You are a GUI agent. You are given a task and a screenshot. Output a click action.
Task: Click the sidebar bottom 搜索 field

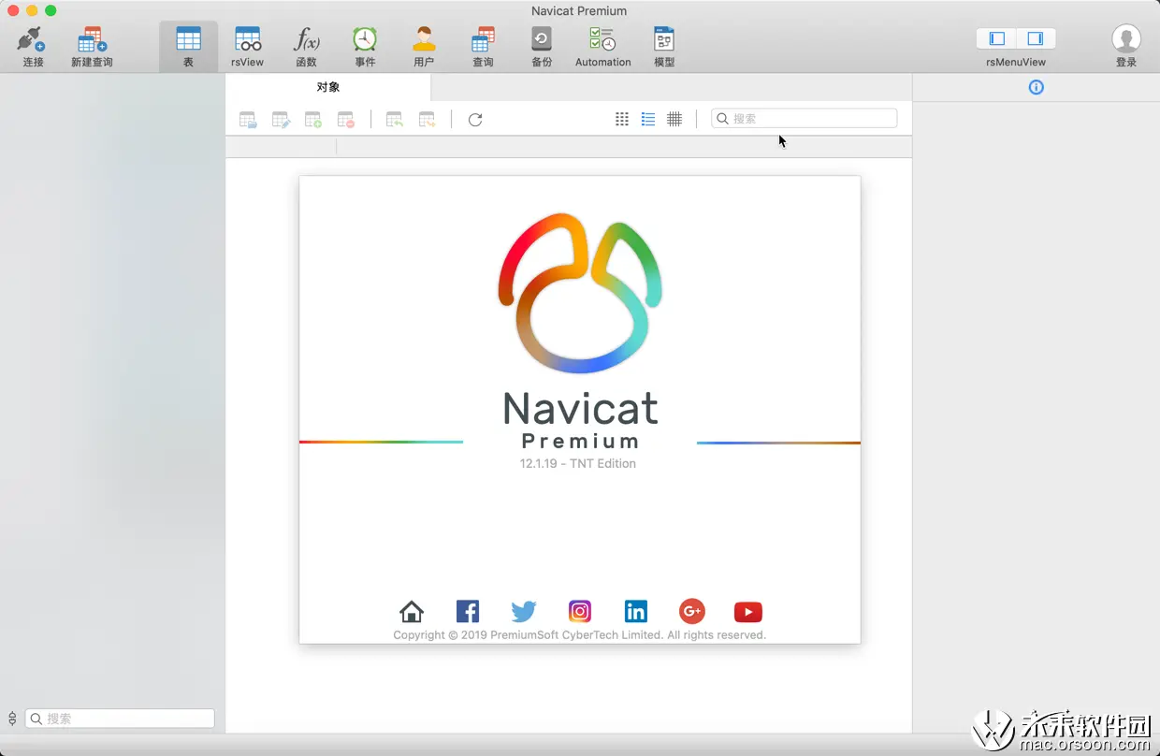[x=120, y=719]
